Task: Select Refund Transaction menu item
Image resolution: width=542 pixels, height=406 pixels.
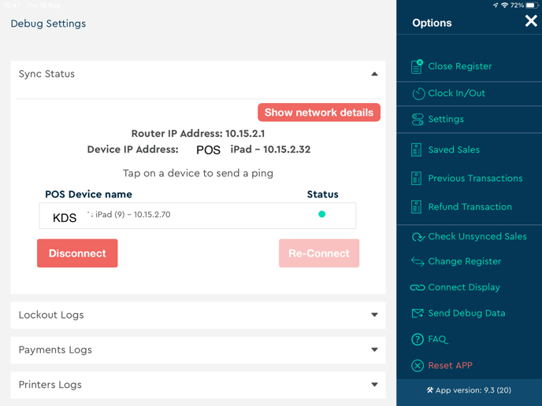Action: [x=470, y=207]
